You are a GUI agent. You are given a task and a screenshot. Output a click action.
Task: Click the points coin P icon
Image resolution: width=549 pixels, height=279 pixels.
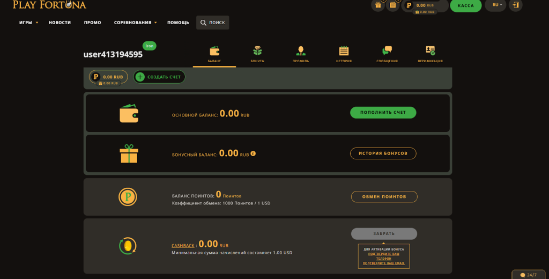(x=128, y=196)
